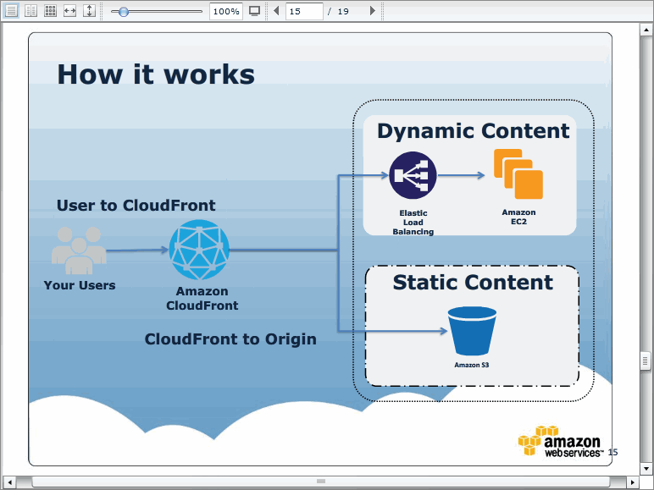Click the Elastic Load Balancing icon
This screenshot has width=654, height=490.
pyautogui.click(x=413, y=175)
